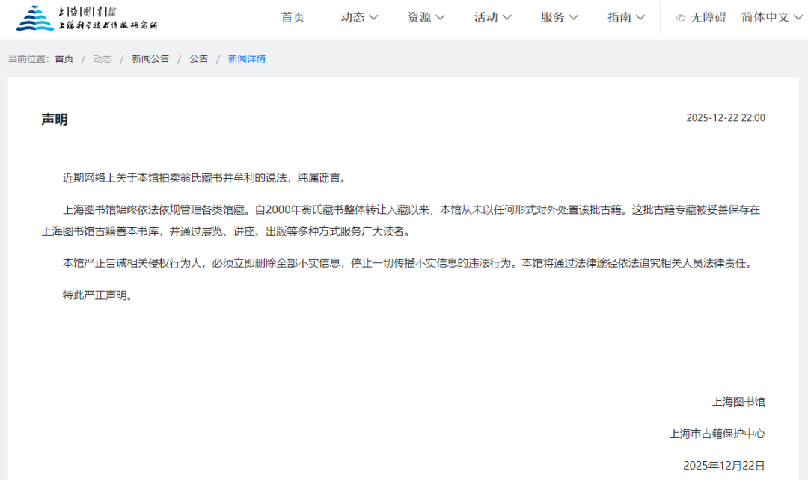Screen dimensions: 808x480
Task: Go to 公告 in the breadcrumb
Action: point(198,59)
